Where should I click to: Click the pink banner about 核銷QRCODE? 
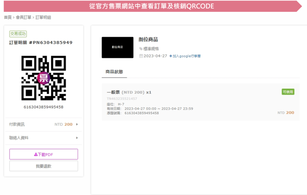click(152, 6)
